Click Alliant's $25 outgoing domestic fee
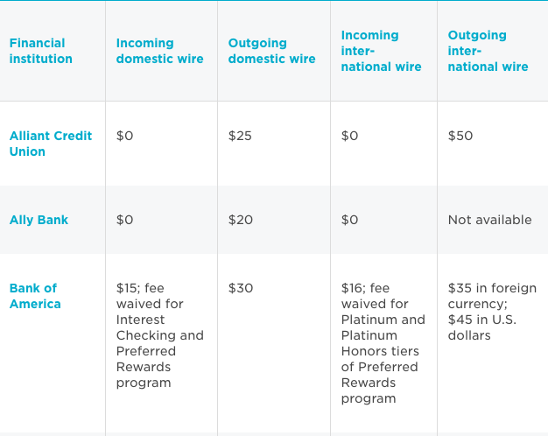The width and height of the screenshot is (548, 436). pyautogui.click(x=240, y=136)
